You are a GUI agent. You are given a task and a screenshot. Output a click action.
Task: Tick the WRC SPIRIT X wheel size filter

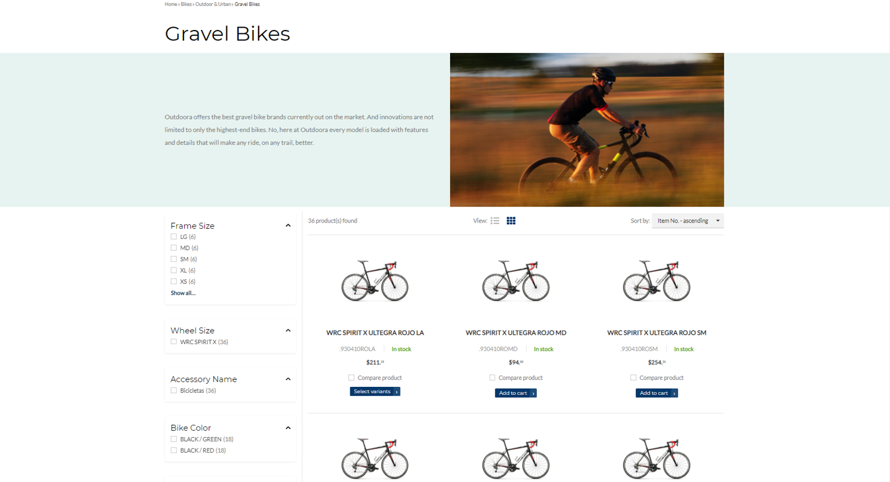(174, 342)
